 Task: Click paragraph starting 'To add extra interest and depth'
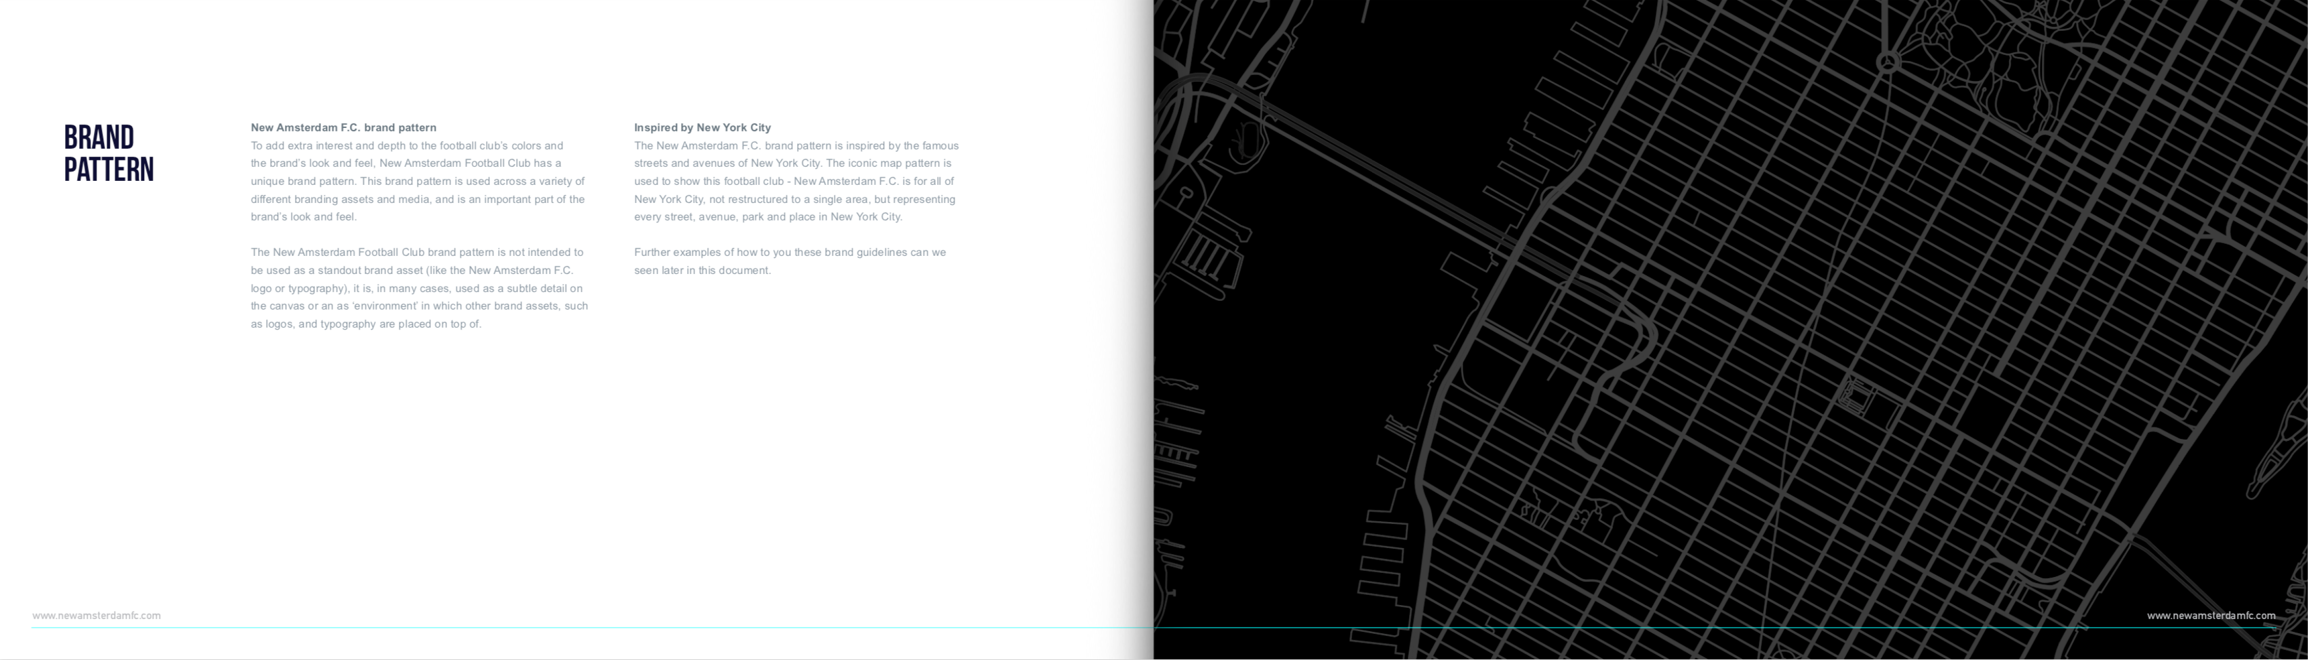tap(418, 181)
